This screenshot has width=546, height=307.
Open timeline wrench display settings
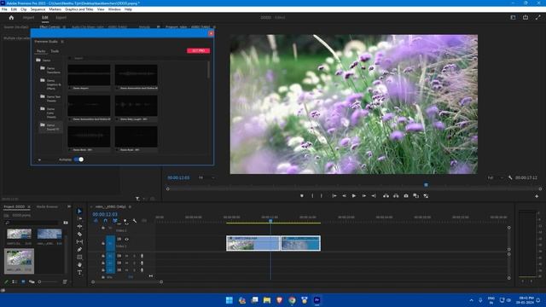click(135, 221)
